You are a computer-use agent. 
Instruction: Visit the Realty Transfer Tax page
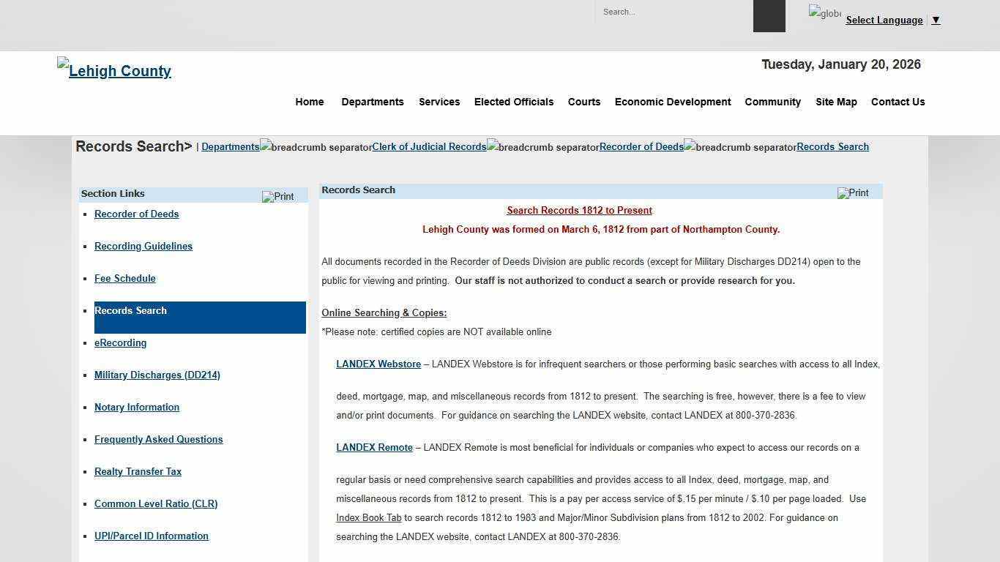pyautogui.click(x=138, y=471)
